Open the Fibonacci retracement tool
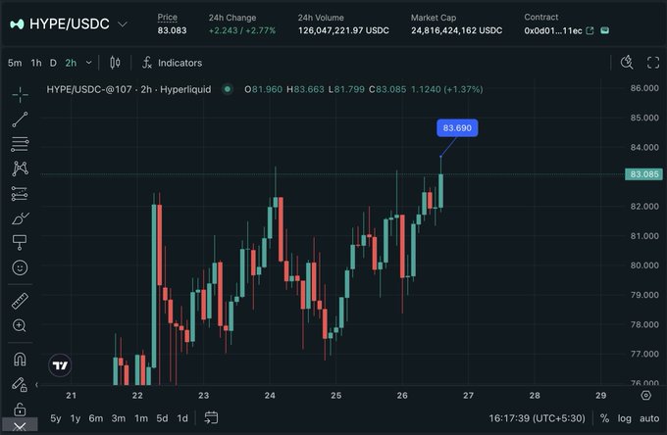Viewport: 667px width, 435px height. pyautogui.click(x=20, y=144)
